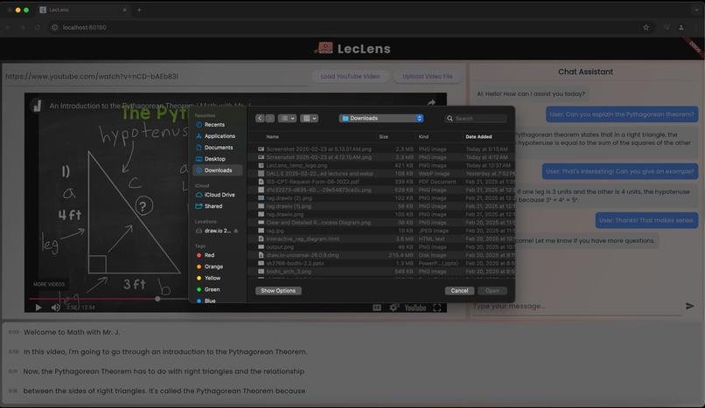The width and height of the screenshot is (705, 408).
Task: Eject the draw.io volume
Action: (236, 231)
